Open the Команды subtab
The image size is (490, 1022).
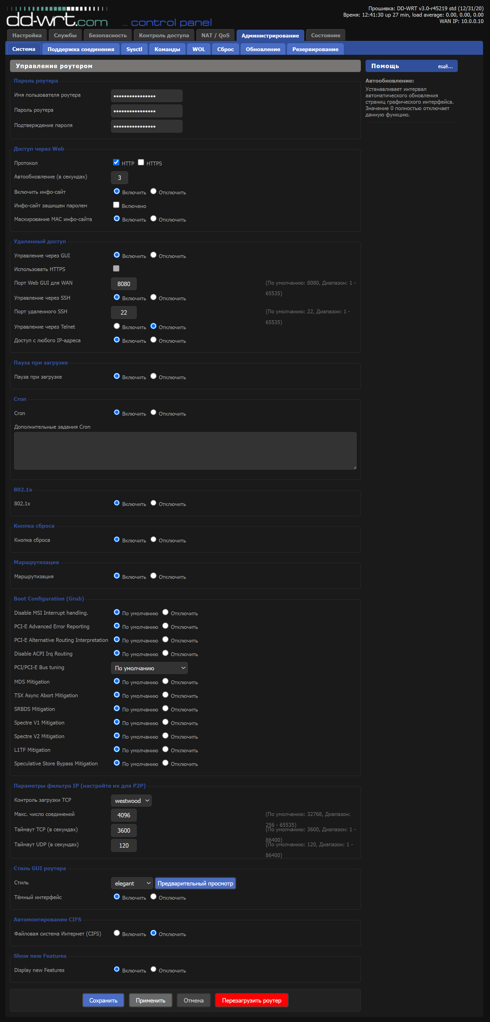coord(167,49)
